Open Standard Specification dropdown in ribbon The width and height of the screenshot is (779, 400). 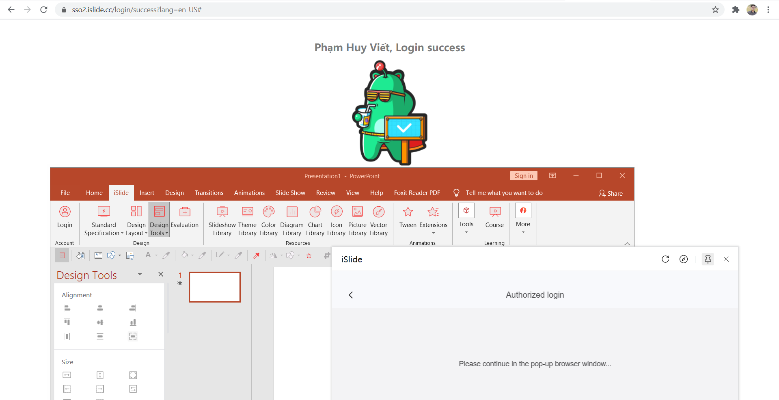click(104, 221)
